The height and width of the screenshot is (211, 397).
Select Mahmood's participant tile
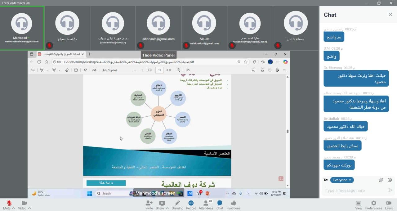click(x=22, y=28)
